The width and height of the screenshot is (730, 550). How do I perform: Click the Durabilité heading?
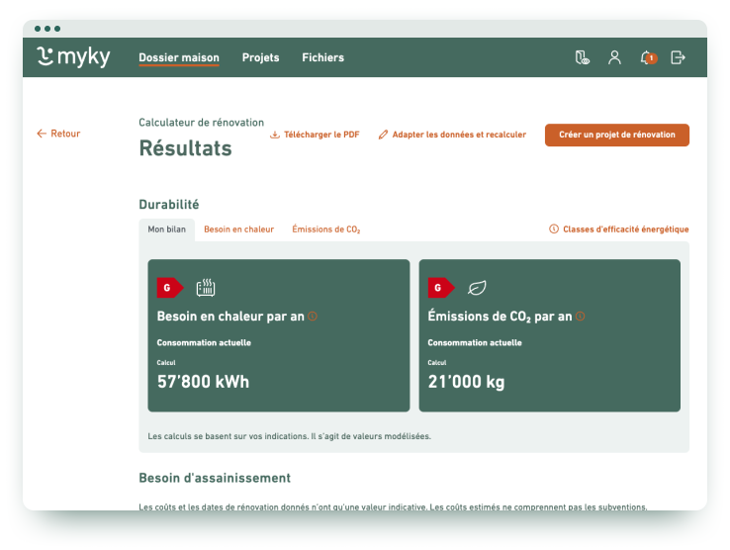tap(169, 205)
